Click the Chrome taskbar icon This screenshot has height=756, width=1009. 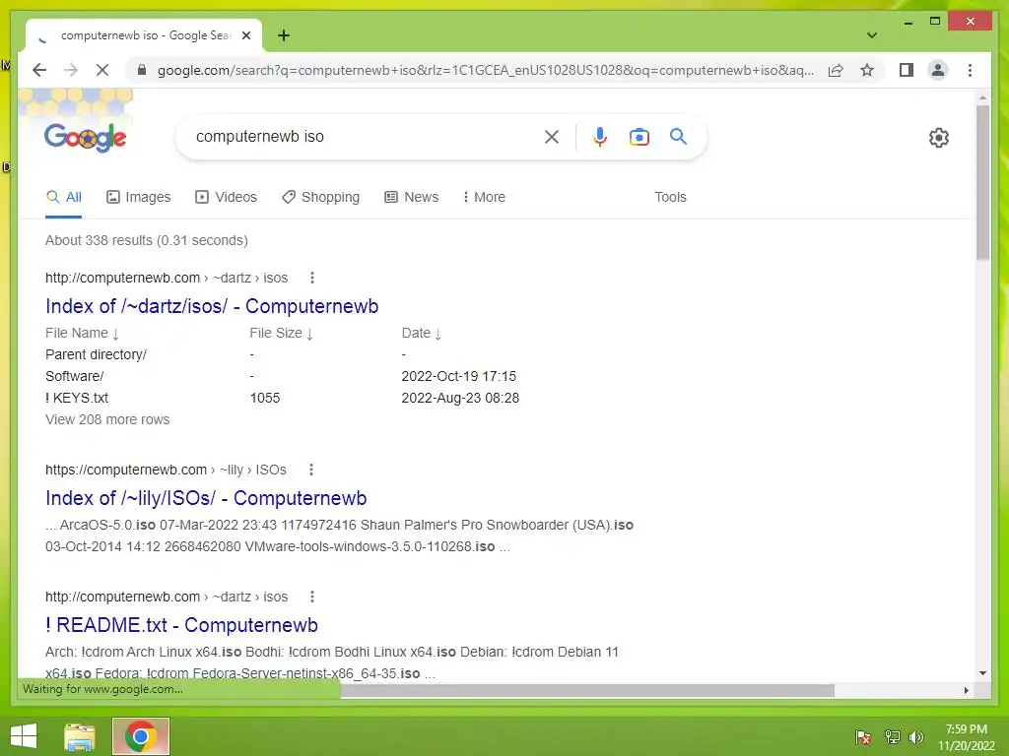tap(141, 736)
